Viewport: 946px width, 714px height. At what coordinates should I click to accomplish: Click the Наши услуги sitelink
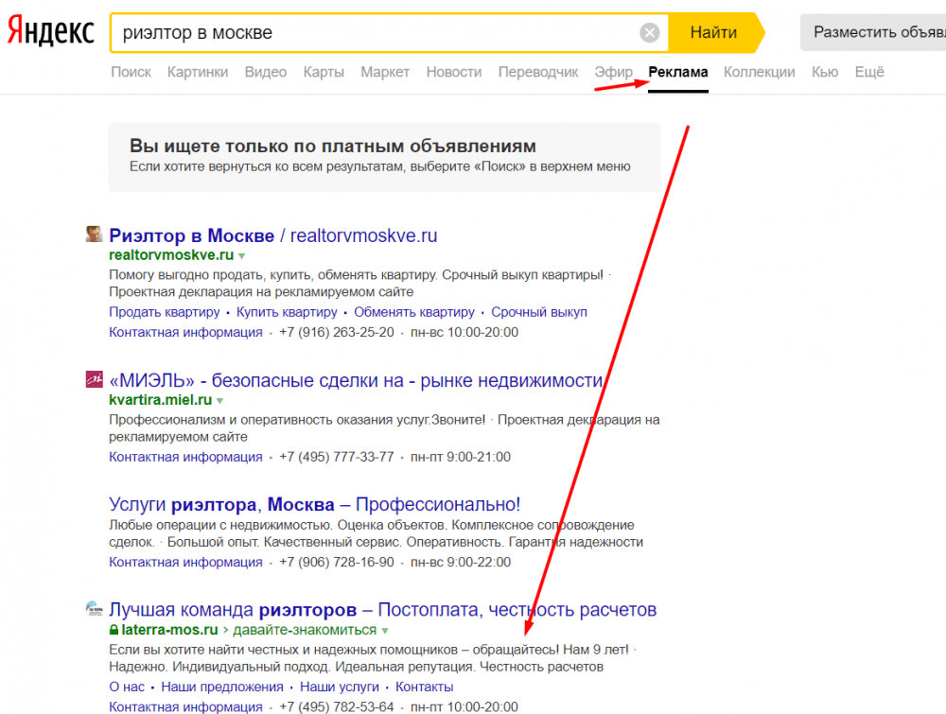point(340,687)
